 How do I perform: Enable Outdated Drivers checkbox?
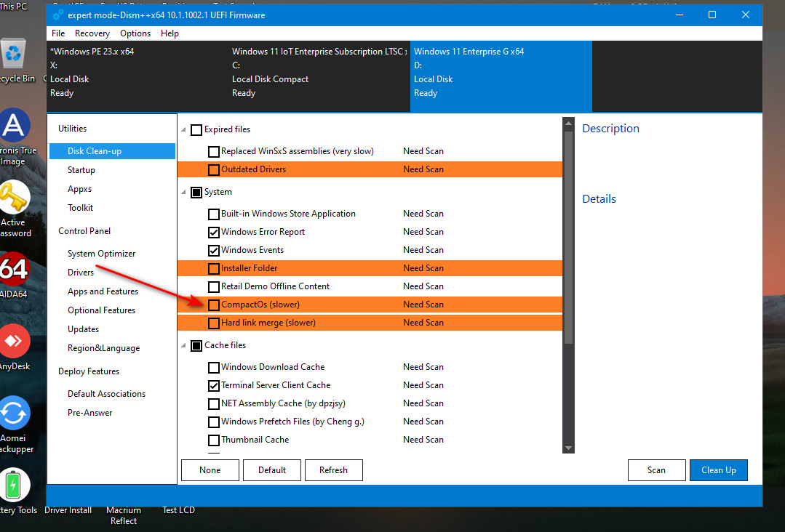pos(214,169)
